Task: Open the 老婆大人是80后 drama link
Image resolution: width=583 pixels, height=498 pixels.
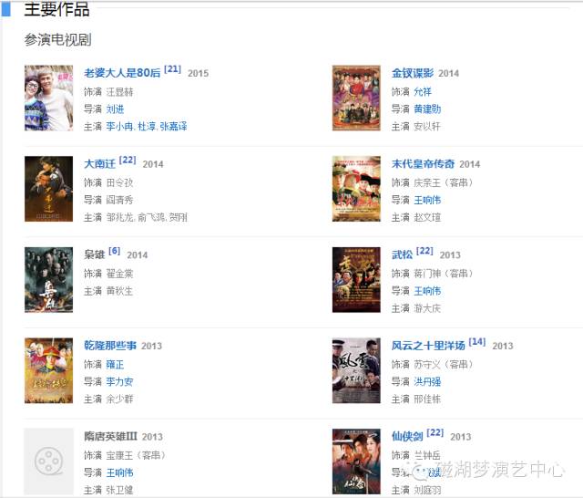Action: pos(122,73)
